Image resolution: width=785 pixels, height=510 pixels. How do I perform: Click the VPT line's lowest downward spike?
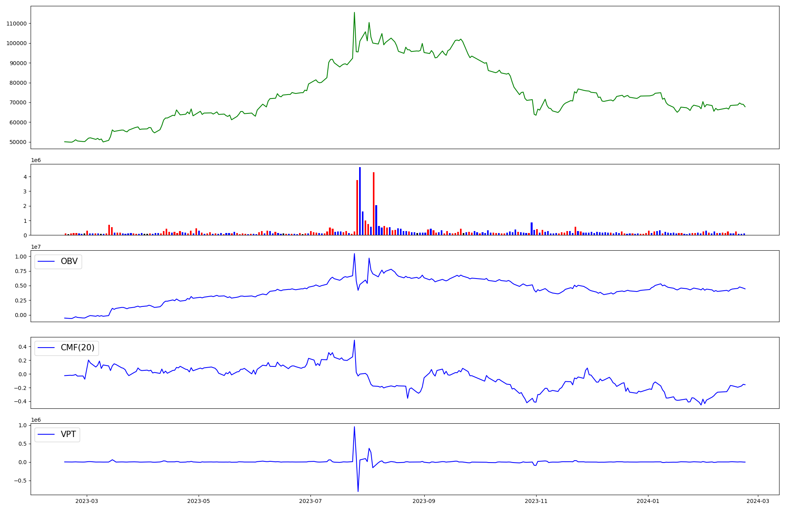point(358,490)
